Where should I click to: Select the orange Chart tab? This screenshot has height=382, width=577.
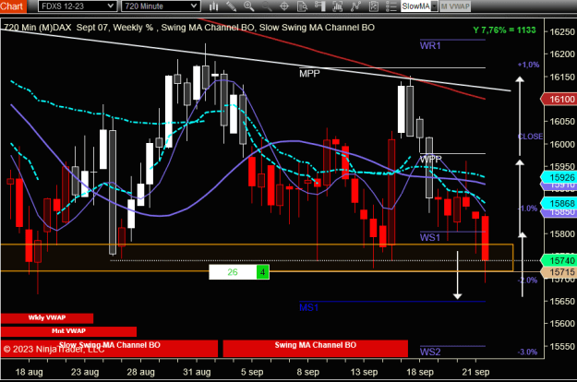(x=13, y=6)
